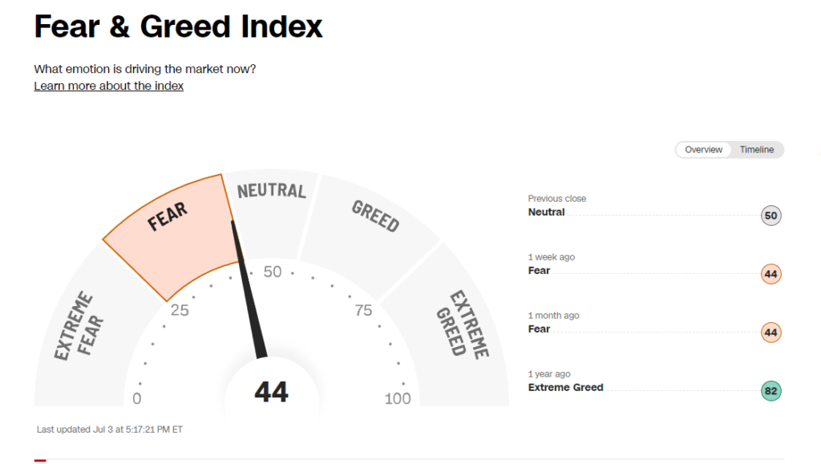
Task: Click the 1 week ago badge showing 44
Action: tap(770, 274)
